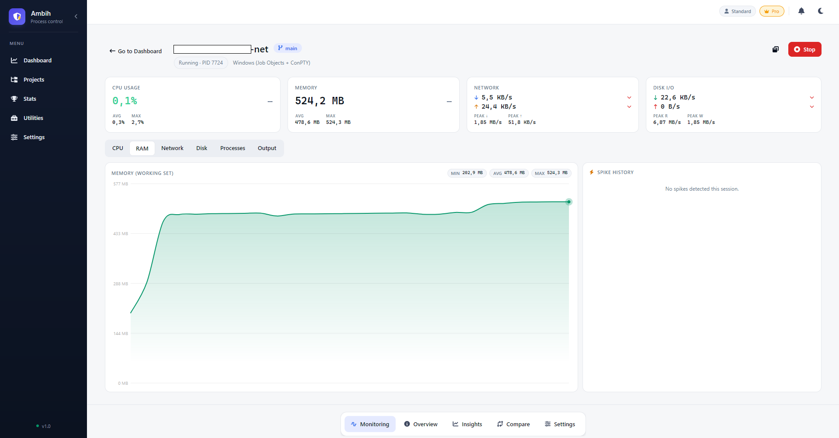Screen dimensions: 839x438
Task: Expand disk write chevron
Action: [x=812, y=107]
